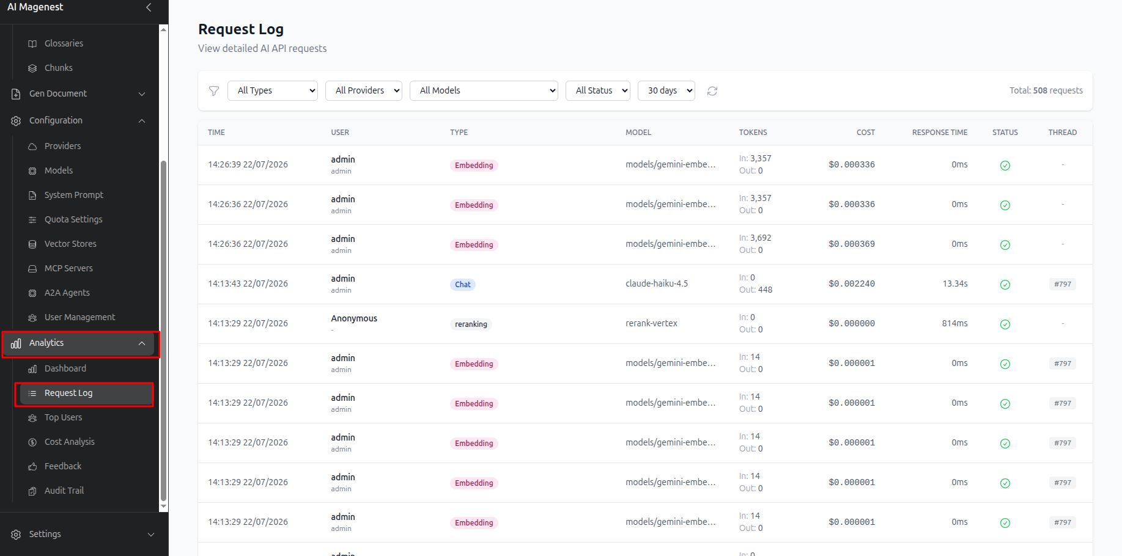The width and height of the screenshot is (1122, 556).
Task: Click the sidebar vertical scrollbar
Action: click(x=163, y=330)
